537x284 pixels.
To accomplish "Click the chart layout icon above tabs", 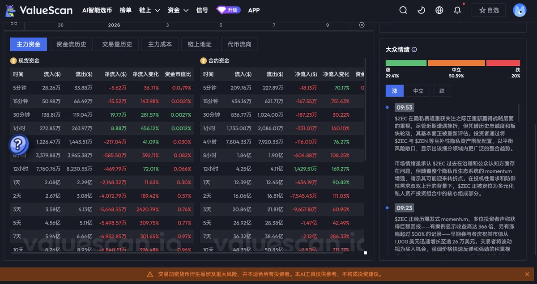I will [x=13, y=22].
